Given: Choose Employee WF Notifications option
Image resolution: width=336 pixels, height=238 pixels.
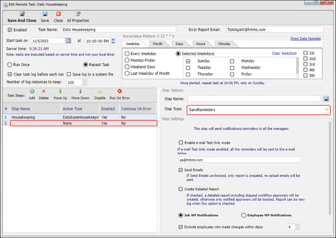Looking at the screenshot, I should click(x=244, y=215).
